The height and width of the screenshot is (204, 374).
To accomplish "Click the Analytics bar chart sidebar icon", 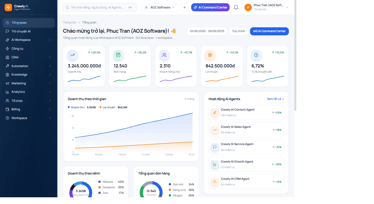I will pyautogui.click(x=7, y=92).
